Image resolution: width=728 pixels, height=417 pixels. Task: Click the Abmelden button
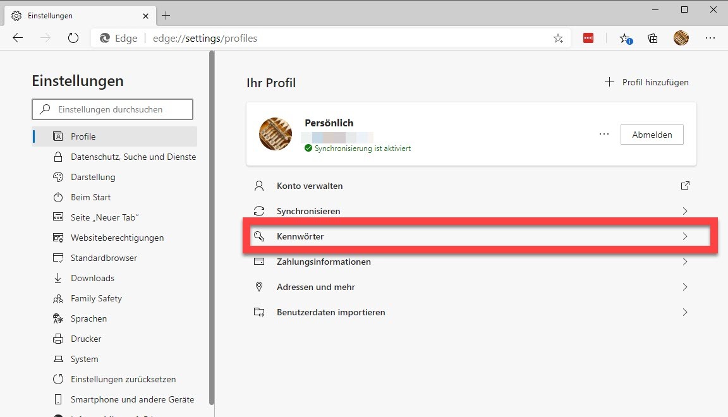click(652, 135)
